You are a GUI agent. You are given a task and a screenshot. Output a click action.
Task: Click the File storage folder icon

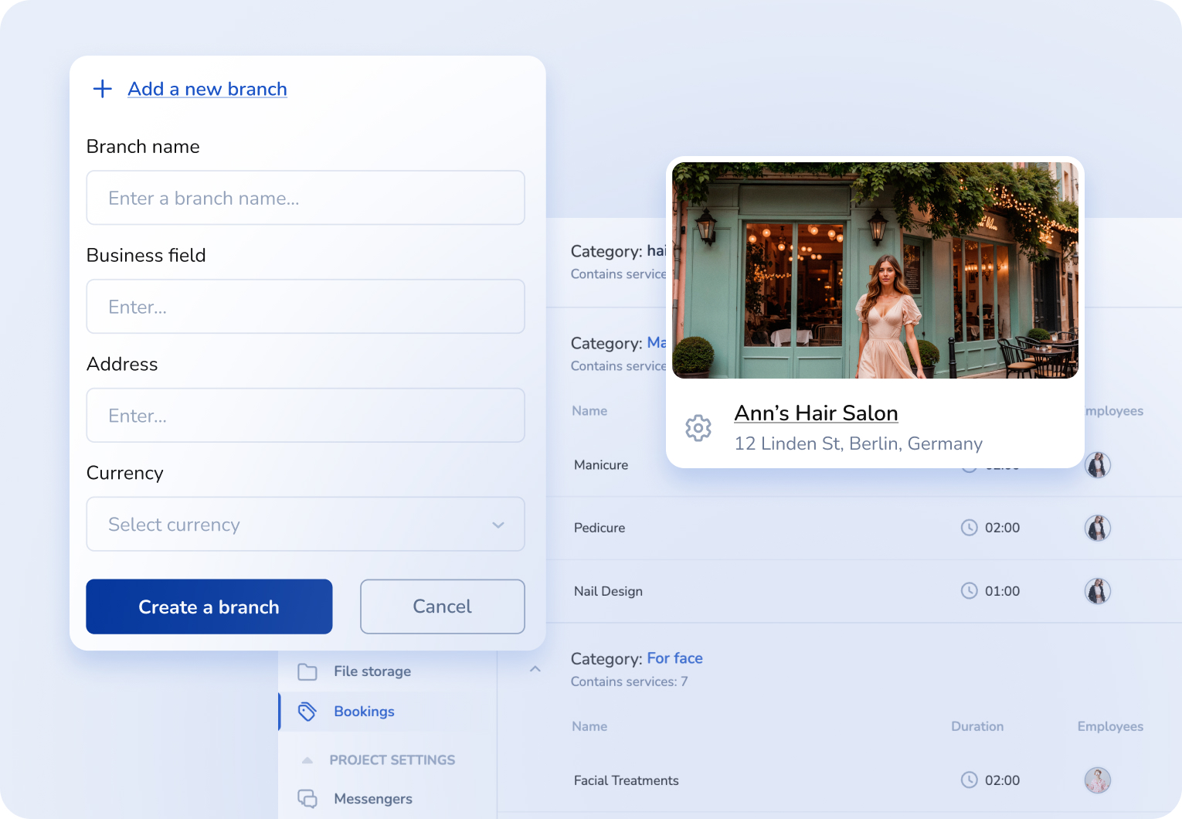pyautogui.click(x=307, y=671)
